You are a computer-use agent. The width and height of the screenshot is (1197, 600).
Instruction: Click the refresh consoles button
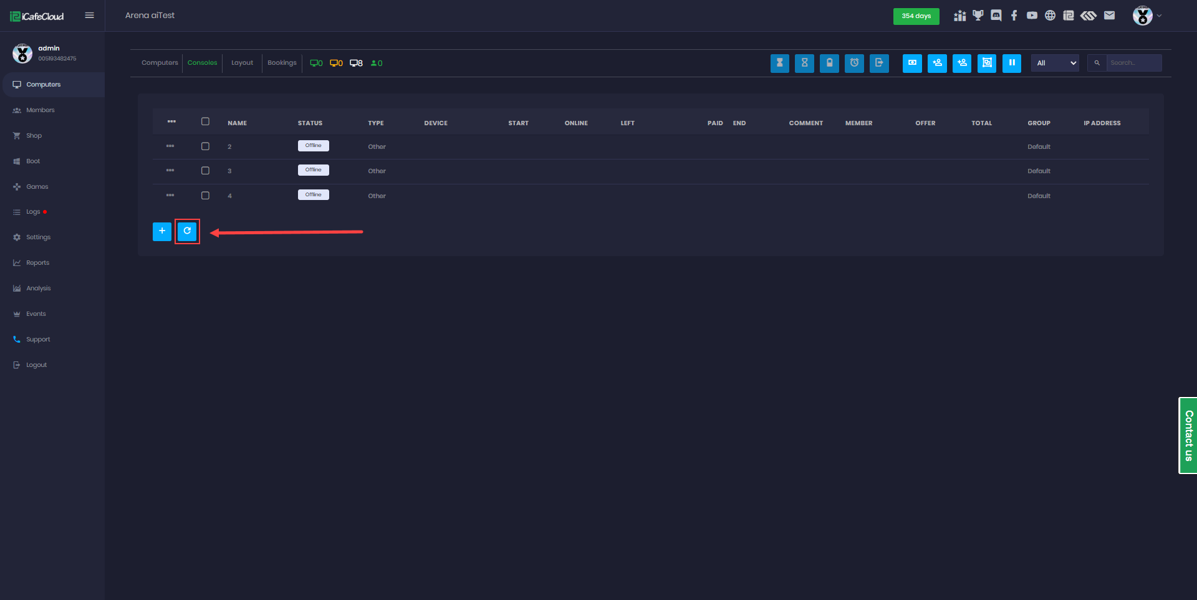(x=187, y=231)
